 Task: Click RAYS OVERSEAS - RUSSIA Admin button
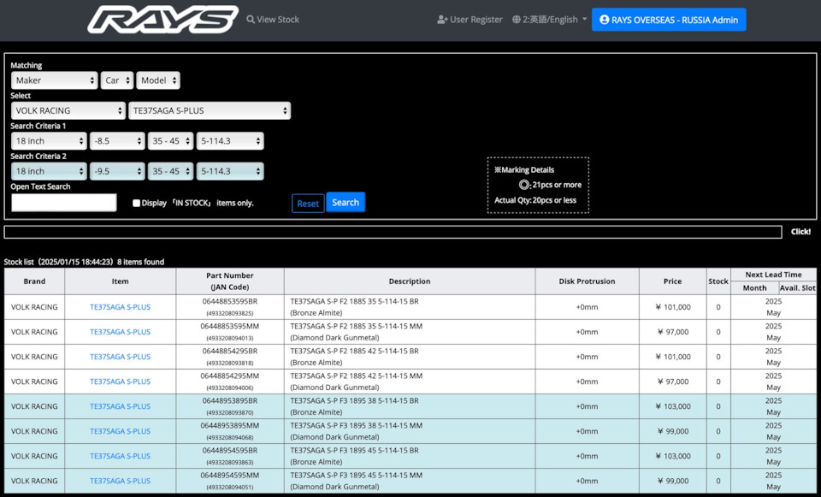pos(669,20)
